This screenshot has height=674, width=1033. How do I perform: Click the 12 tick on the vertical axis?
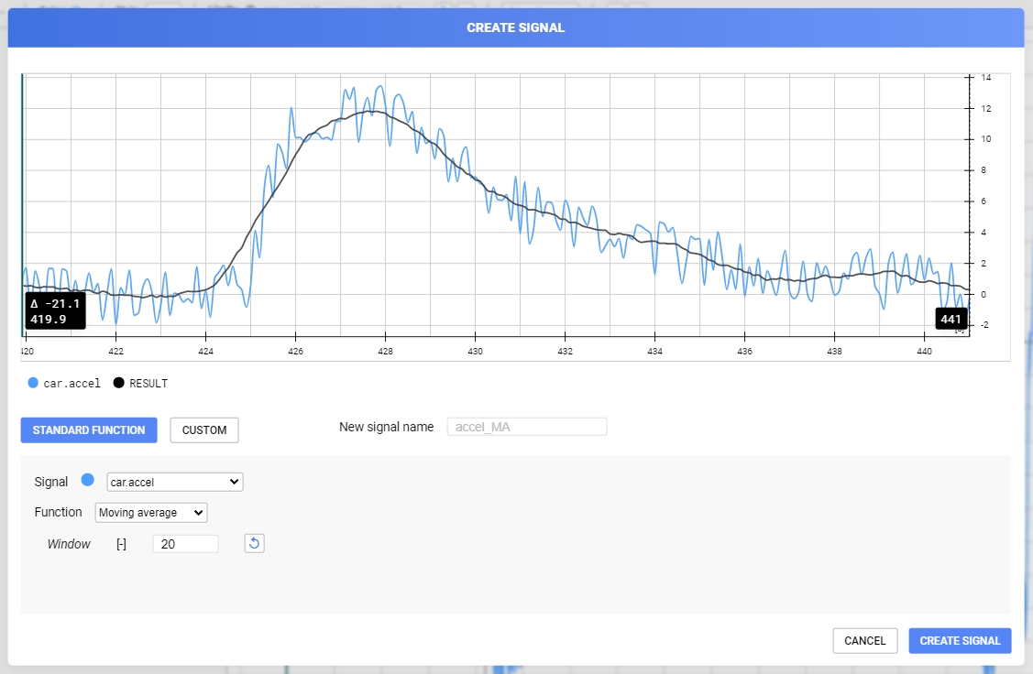(985, 109)
